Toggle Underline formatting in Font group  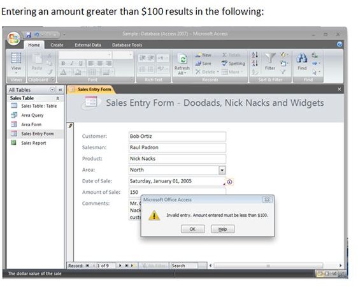pos(81,63)
